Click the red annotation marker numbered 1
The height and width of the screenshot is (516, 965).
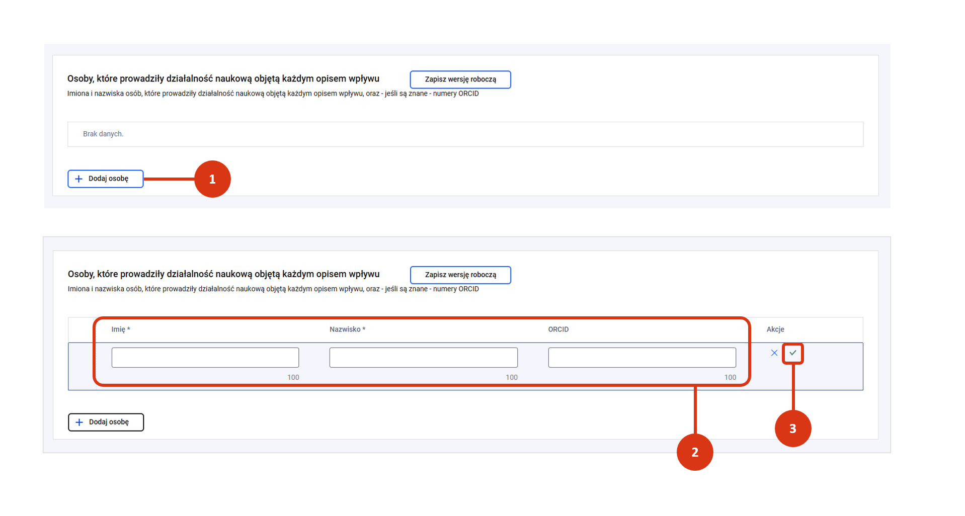(x=212, y=179)
